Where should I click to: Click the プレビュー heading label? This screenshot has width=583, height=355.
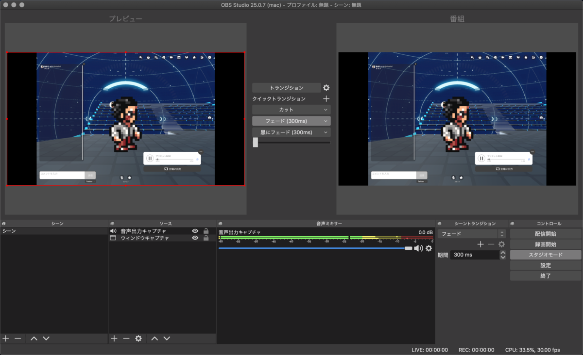[125, 18]
